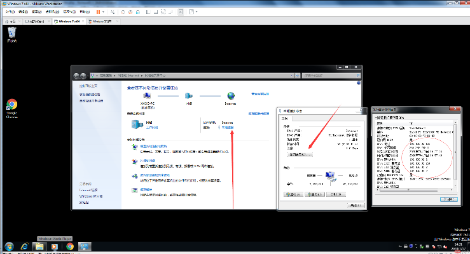Click the Unity mode toolbar icon
This screenshot has height=254, width=470.
[171, 12]
